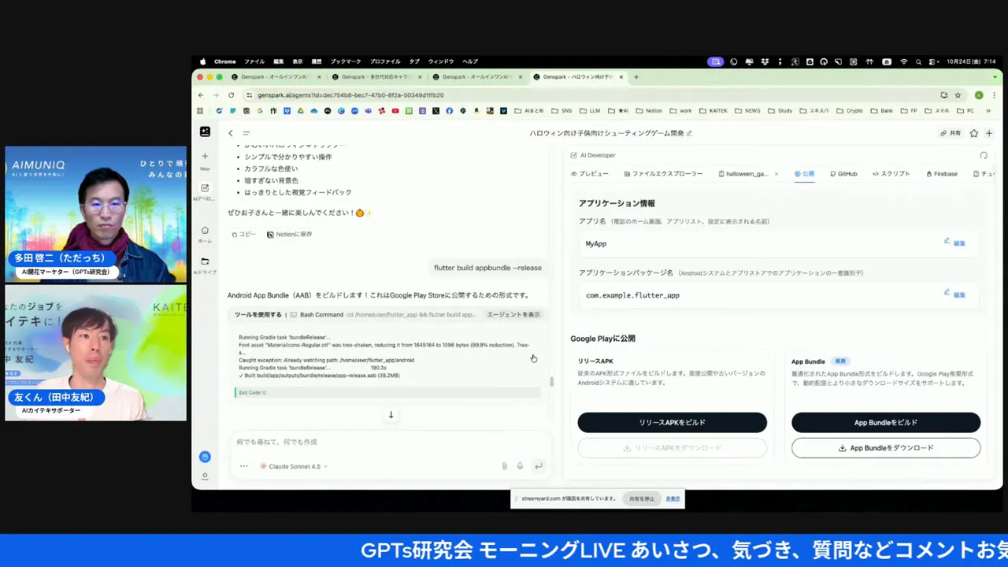
Task: Click the リリースAPKをビルド button
Action: [672, 423]
